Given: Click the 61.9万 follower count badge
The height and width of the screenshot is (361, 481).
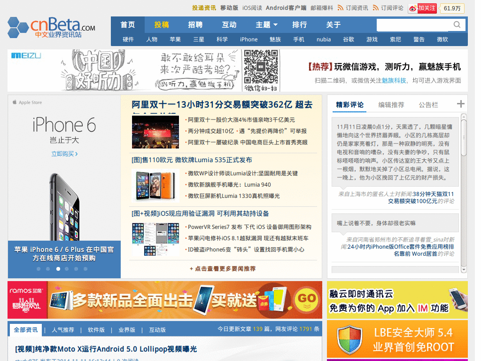Looking at the screenshot, I should pos(452,8).
